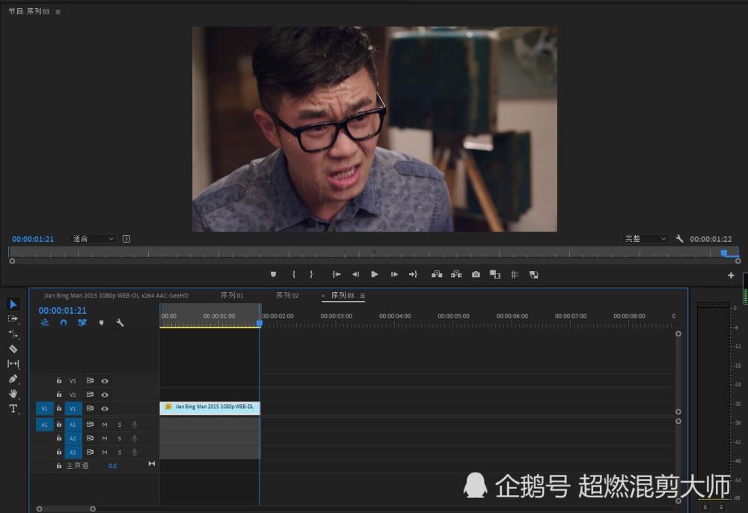Click the Export Frame camera icon
Screen dimensions: 748x513
pyautogui.click(x=476, y=275)
